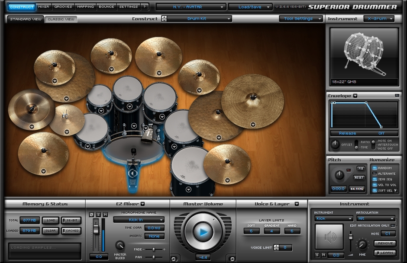The height and width of the screenshot is (263, 407).
Task: Click the Pitch Reset button
Action: coord(359,178)
